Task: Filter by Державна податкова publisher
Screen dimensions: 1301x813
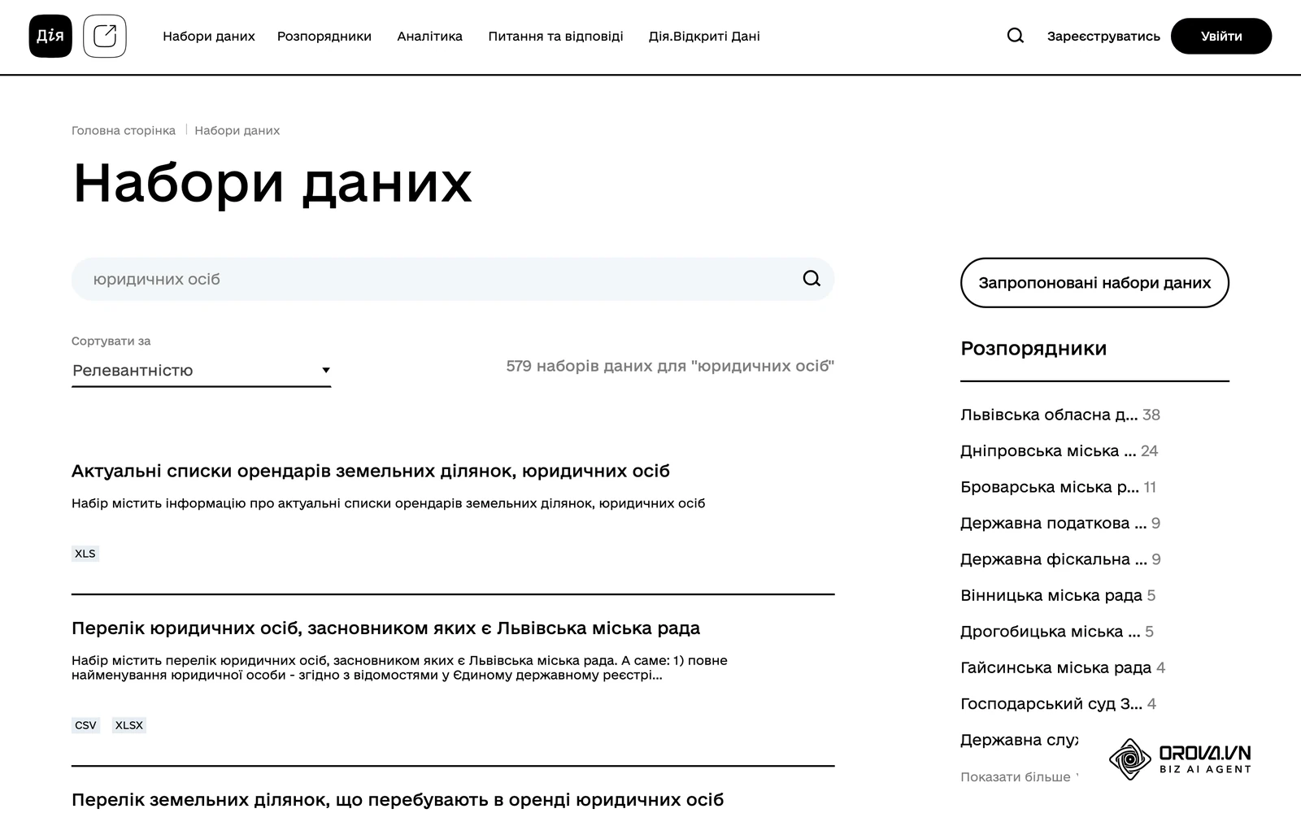Action: point(1060,523)
